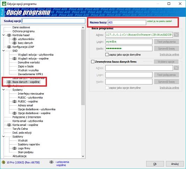Select Wydruk i wysyłka tree item
Screen dimensions: 186x169
[28, 70]
